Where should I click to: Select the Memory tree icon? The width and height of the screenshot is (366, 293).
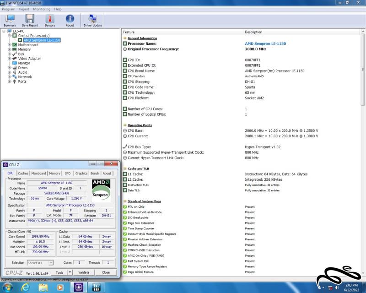15,49
